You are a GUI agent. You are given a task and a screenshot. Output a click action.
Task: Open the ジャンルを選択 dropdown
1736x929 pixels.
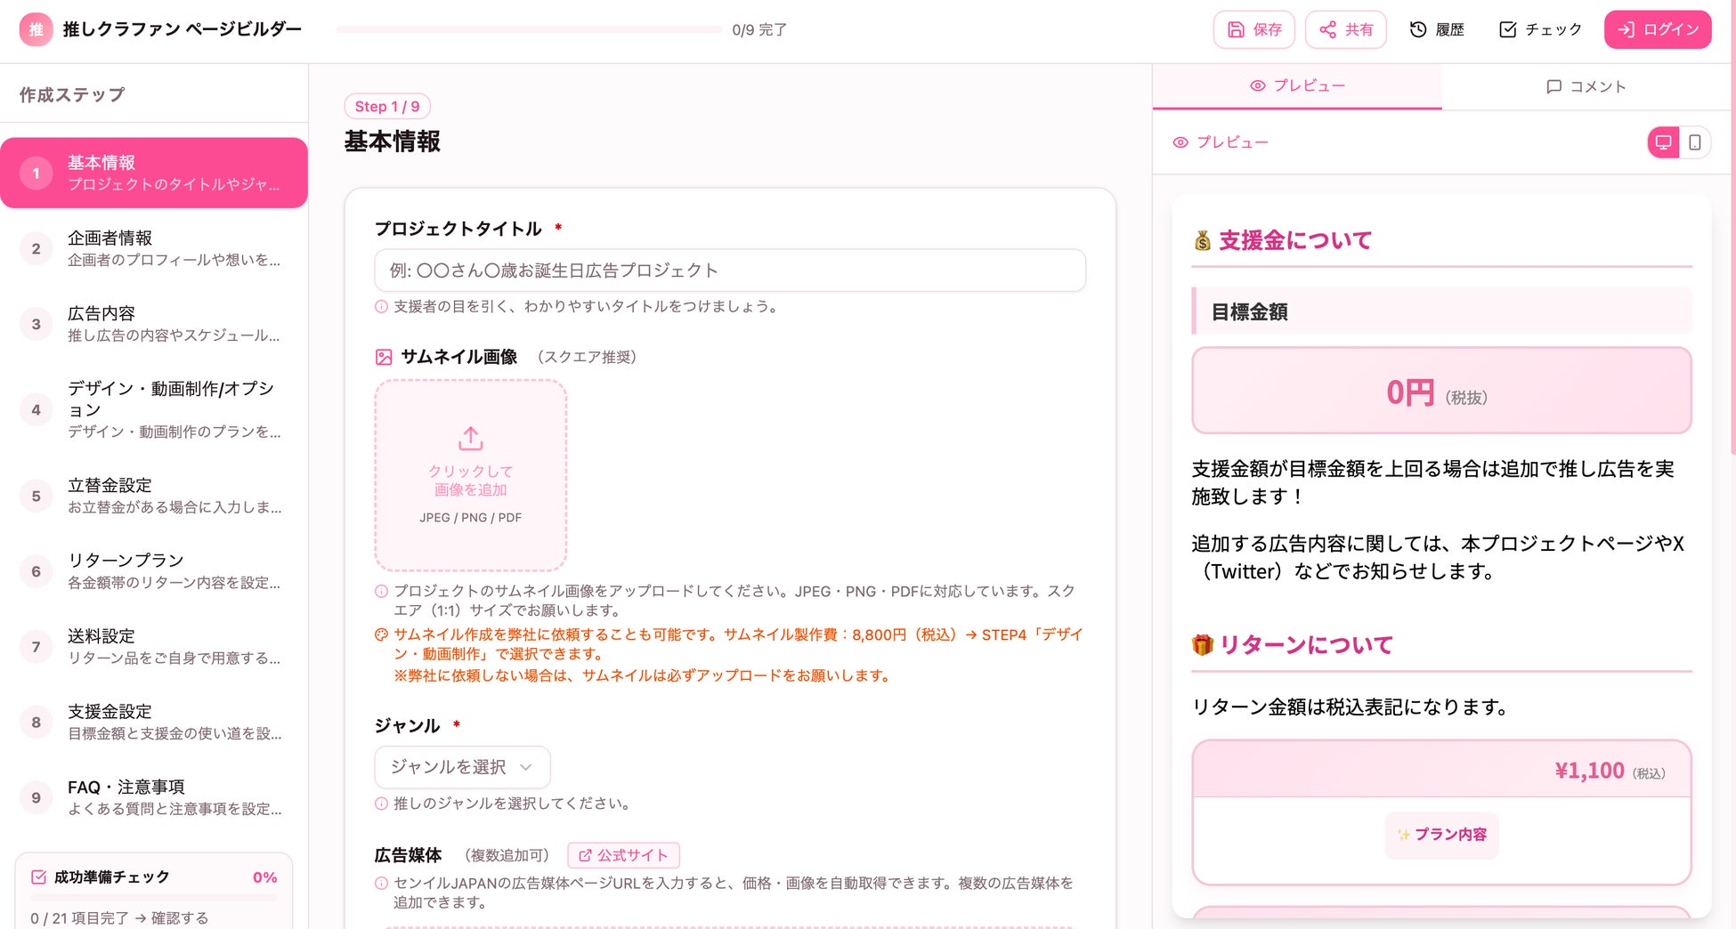462,767
